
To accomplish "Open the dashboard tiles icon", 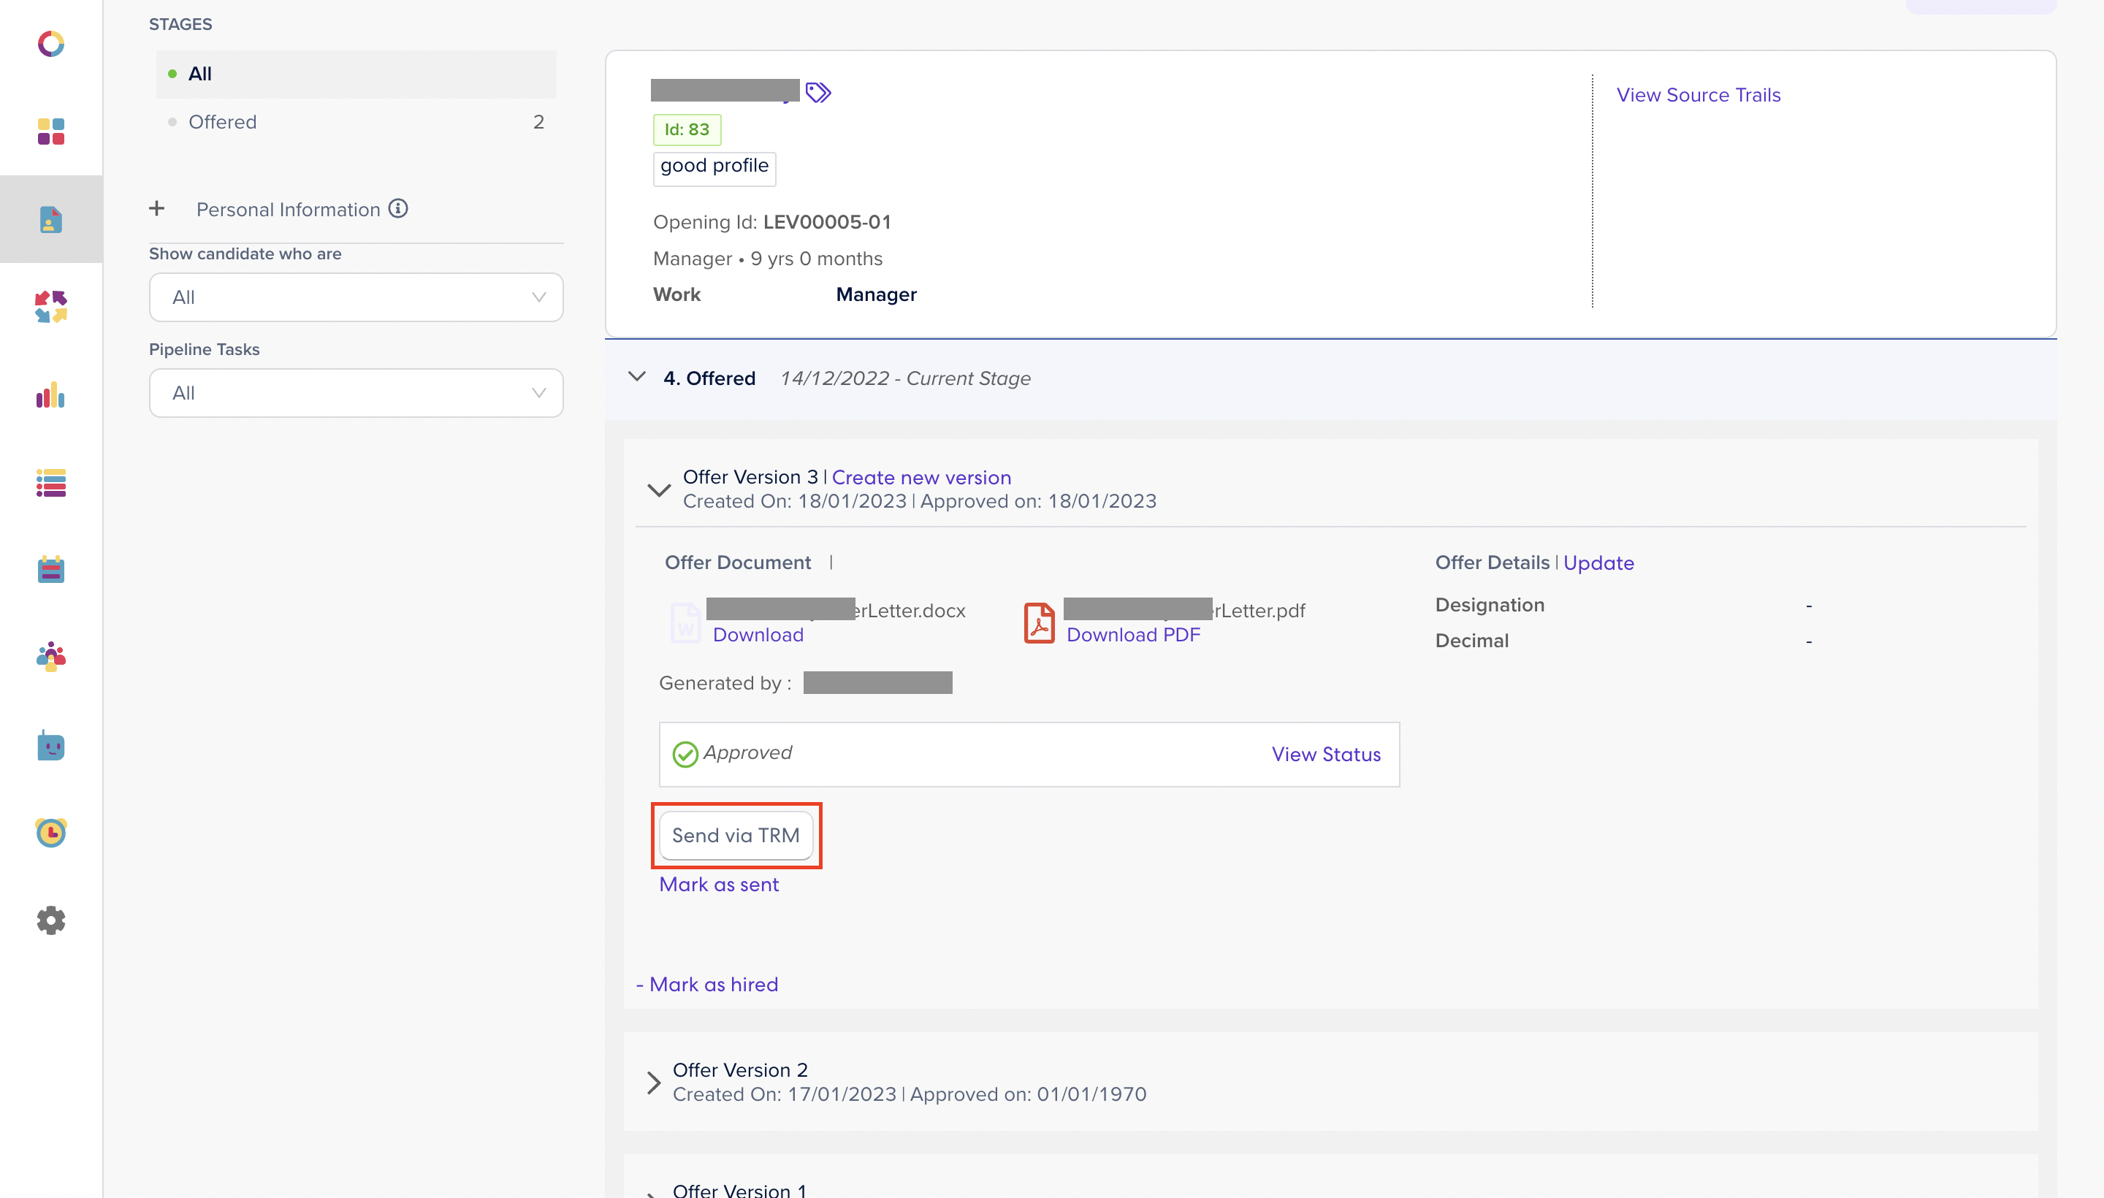I will [51, 131].
